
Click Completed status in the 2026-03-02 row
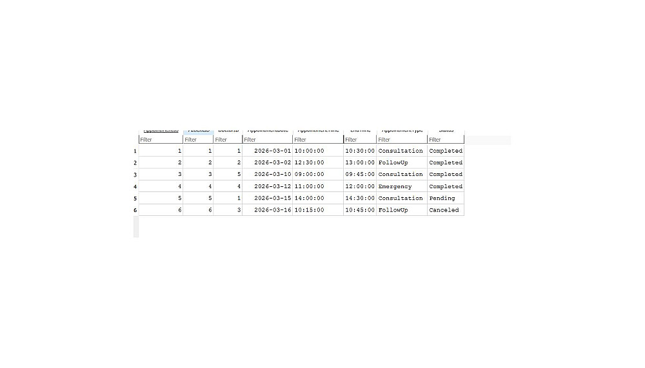pyautogui.click(x=446, y=163)
